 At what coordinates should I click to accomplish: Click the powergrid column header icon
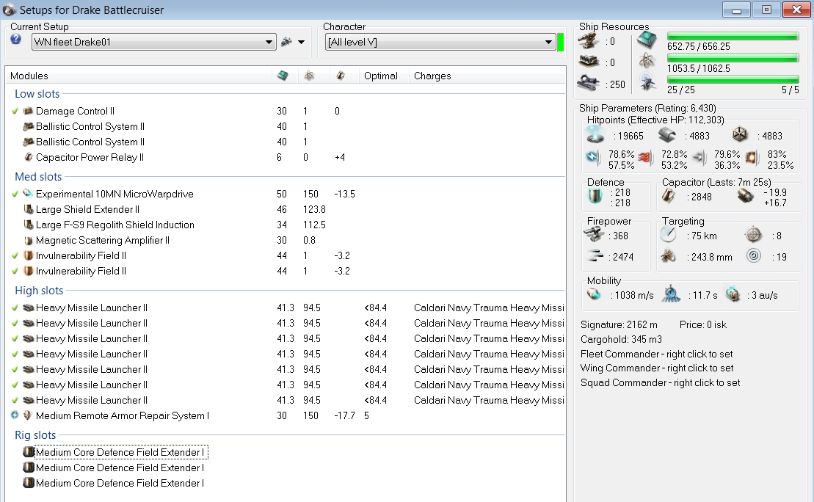pyautogui.click(x=310, y=76)
